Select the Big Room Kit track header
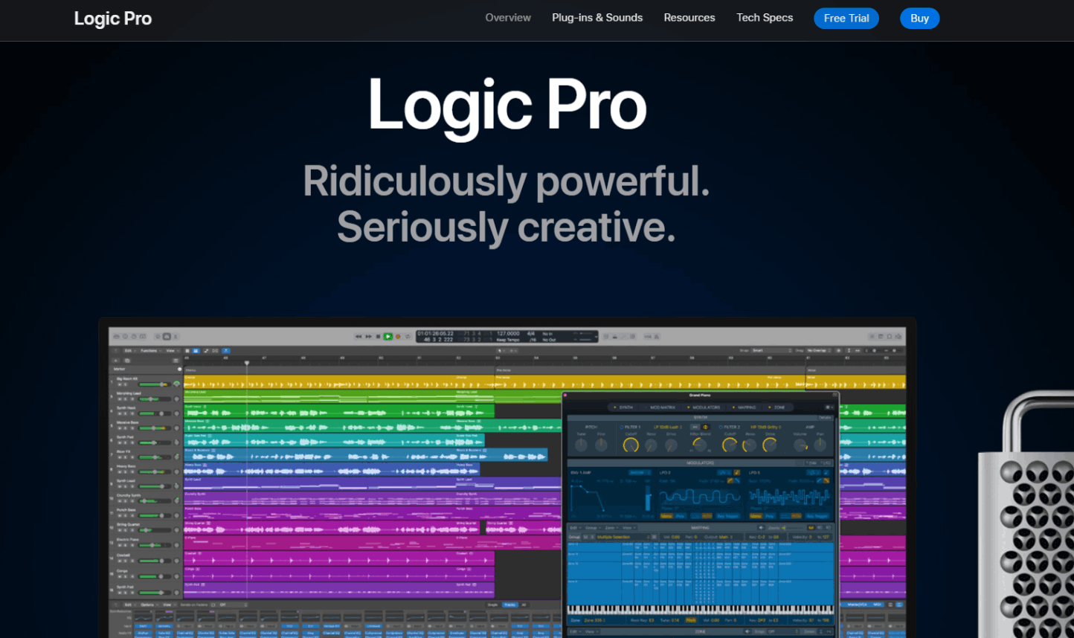 pos(146,382)
